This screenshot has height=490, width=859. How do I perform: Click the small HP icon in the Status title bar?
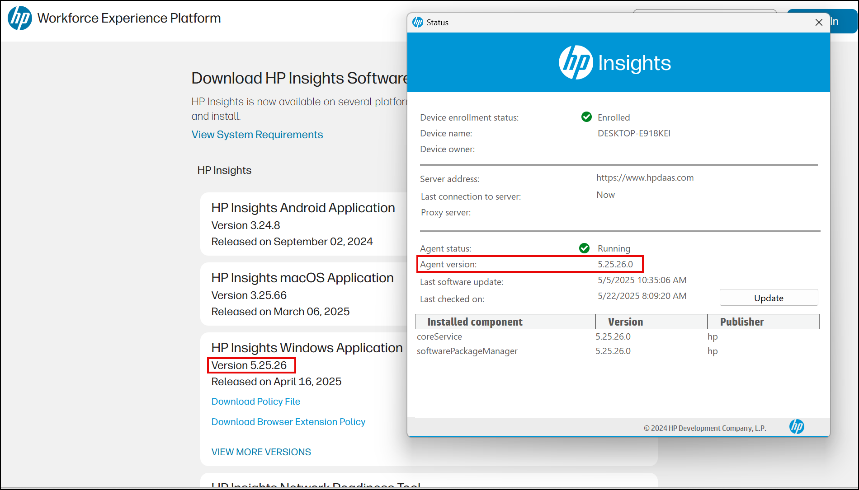pyautogui.click(x=418, y=22)
